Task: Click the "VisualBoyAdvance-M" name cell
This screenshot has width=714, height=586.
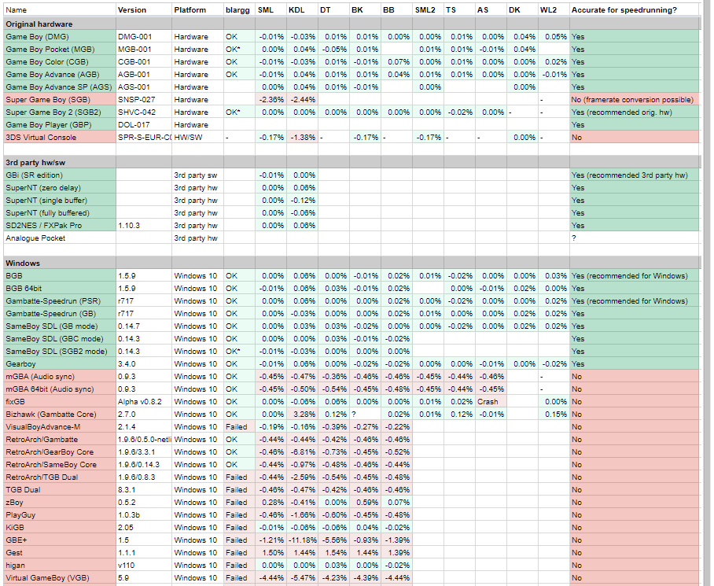Action: [60, 426]
